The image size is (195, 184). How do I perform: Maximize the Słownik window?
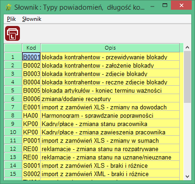point(165,6)
